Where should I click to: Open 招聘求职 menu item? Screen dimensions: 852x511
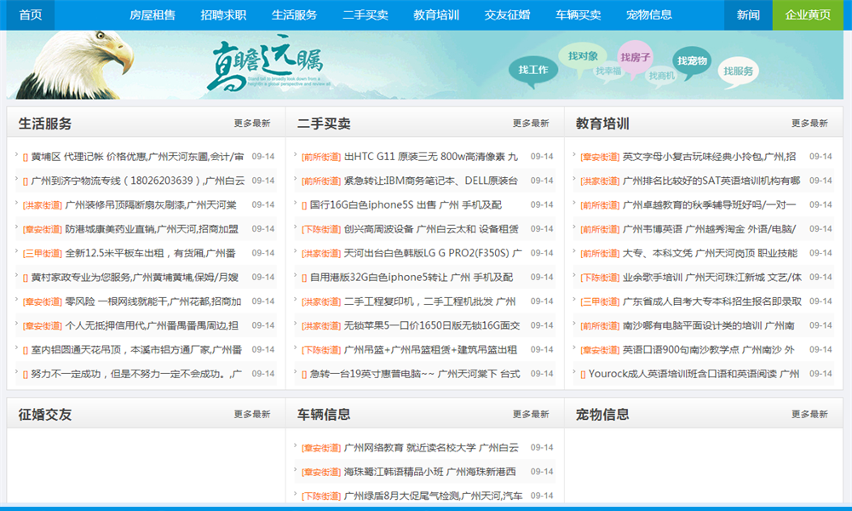[x=223, y=14]
